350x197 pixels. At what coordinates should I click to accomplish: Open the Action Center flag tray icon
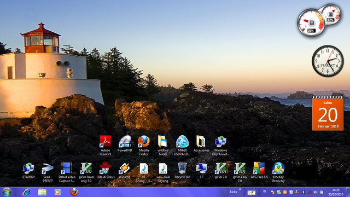click(272, 192)
